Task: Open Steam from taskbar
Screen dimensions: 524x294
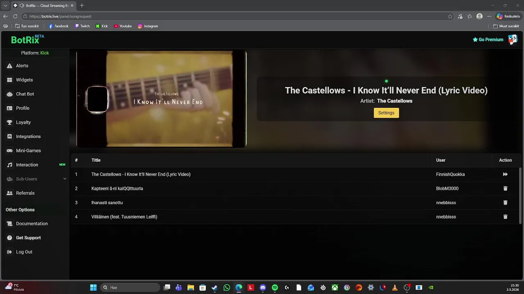Action: coord(215,287)
